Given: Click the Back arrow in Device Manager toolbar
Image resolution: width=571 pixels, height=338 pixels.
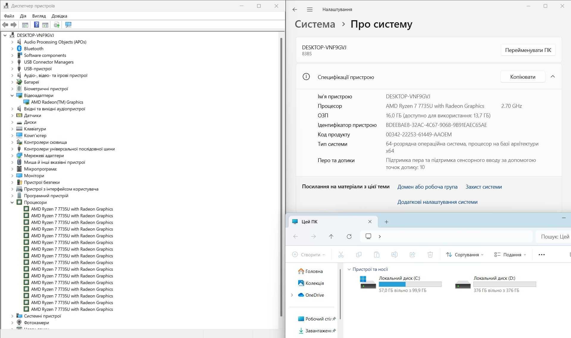Looking at the screenshot, I should click(5, 25).
